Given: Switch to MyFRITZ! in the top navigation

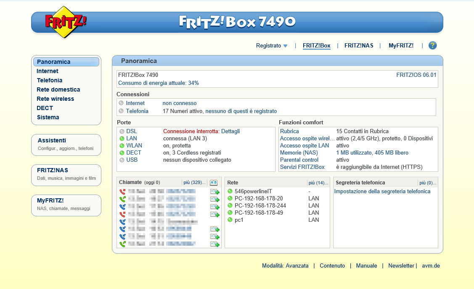Looking at the screenshot, I should (401, 46).
